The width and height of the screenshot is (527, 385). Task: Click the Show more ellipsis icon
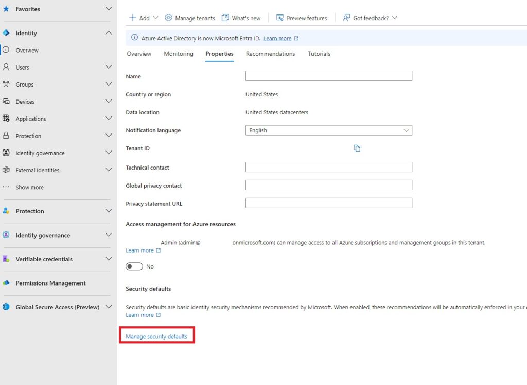tap(6, 187)
